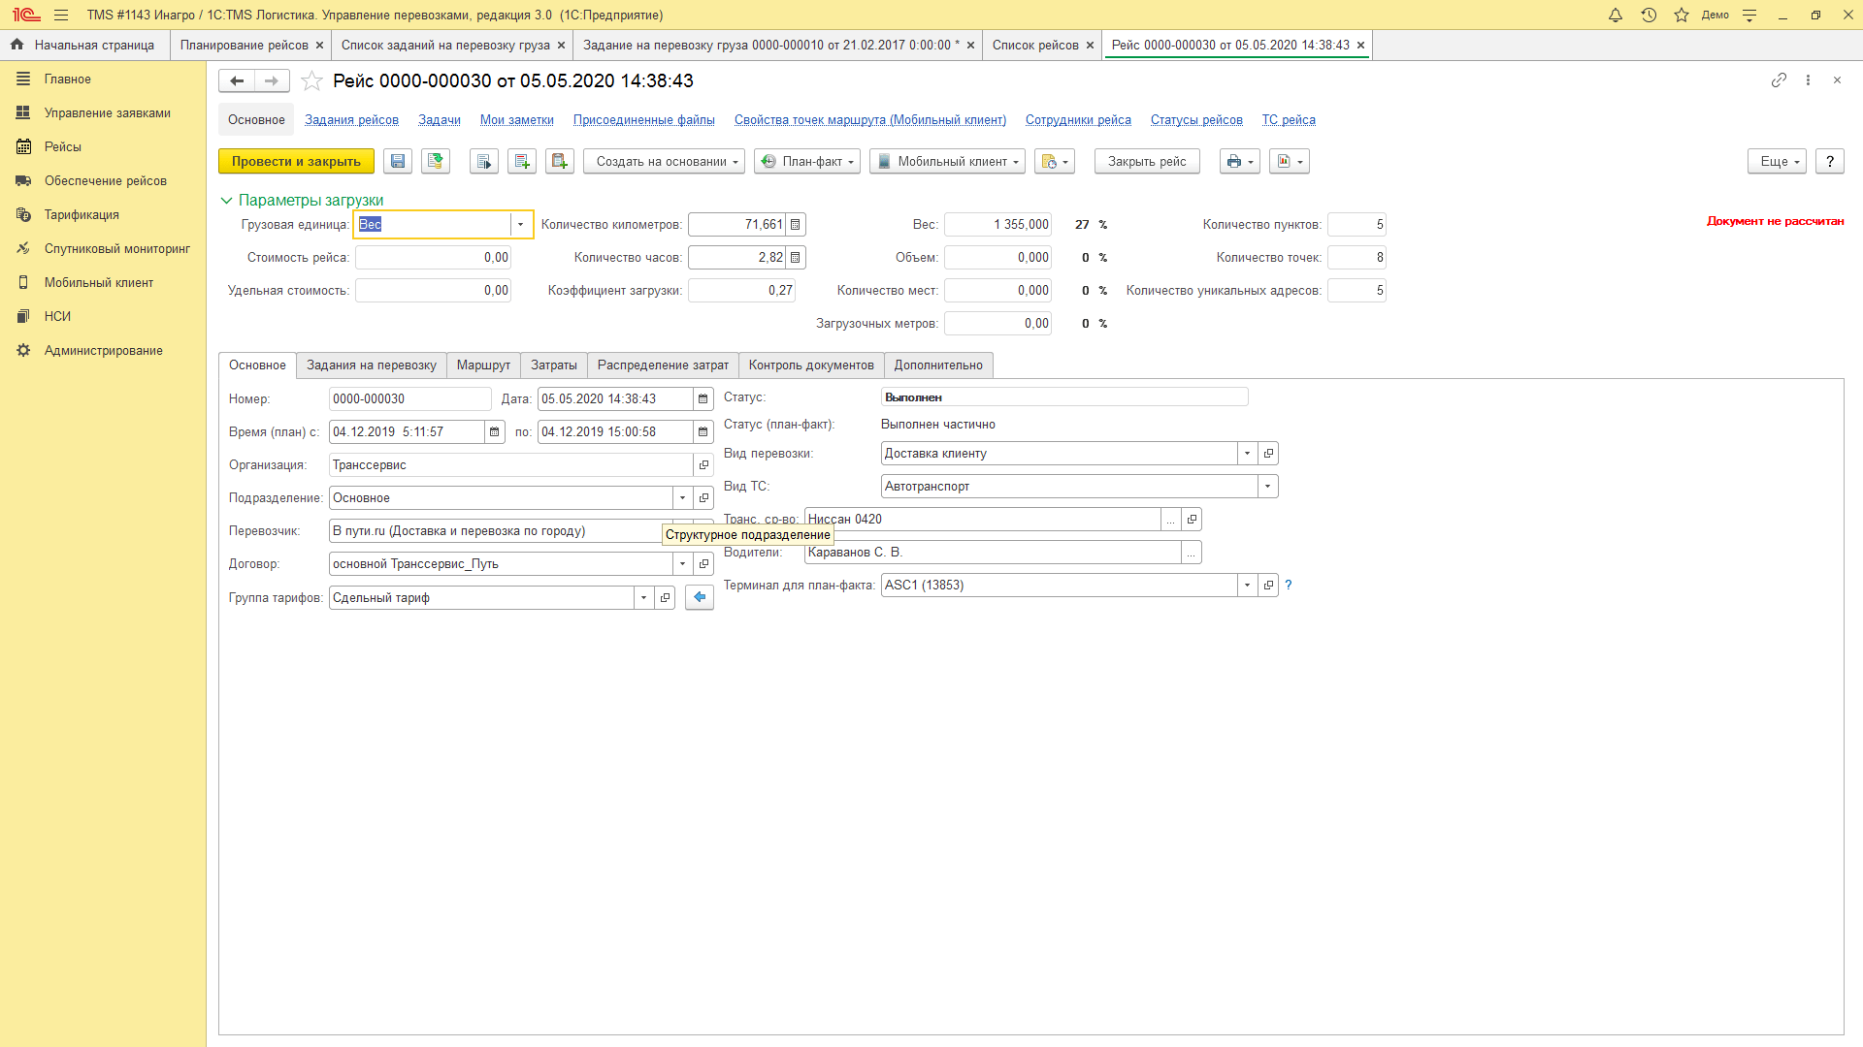Screen dimensions: 1863x1047
Task: Switch to the Затраты tab
Action: pos(554,365)
